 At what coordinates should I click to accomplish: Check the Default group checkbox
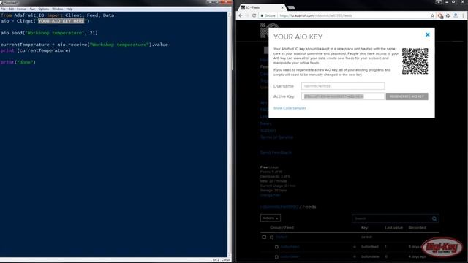[x=271, y=237]
